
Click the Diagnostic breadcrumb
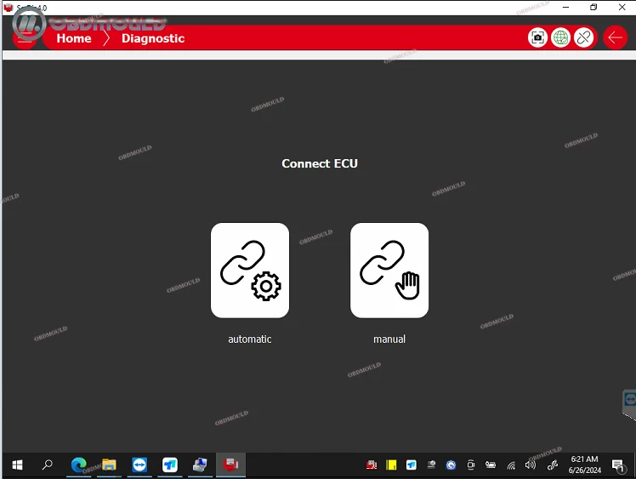[153, 38]
